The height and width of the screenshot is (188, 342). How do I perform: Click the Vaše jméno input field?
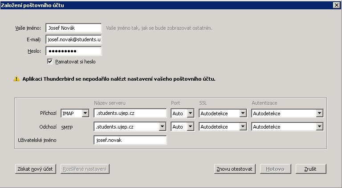(x=73, y=28)
